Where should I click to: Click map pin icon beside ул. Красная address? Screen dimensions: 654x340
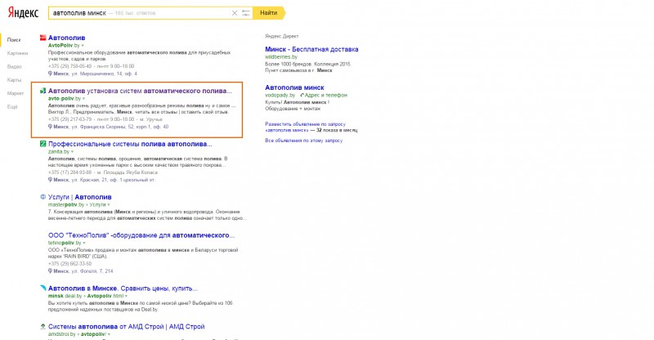[x=50, y=180]
